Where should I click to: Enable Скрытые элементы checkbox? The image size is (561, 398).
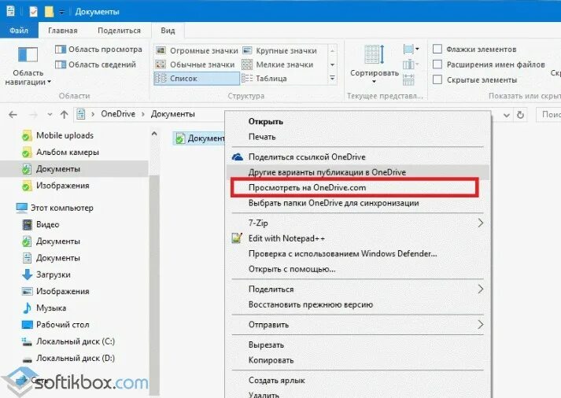(x=437, y=79)
